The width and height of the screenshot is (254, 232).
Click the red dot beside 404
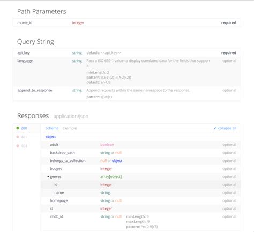point(18,146)
